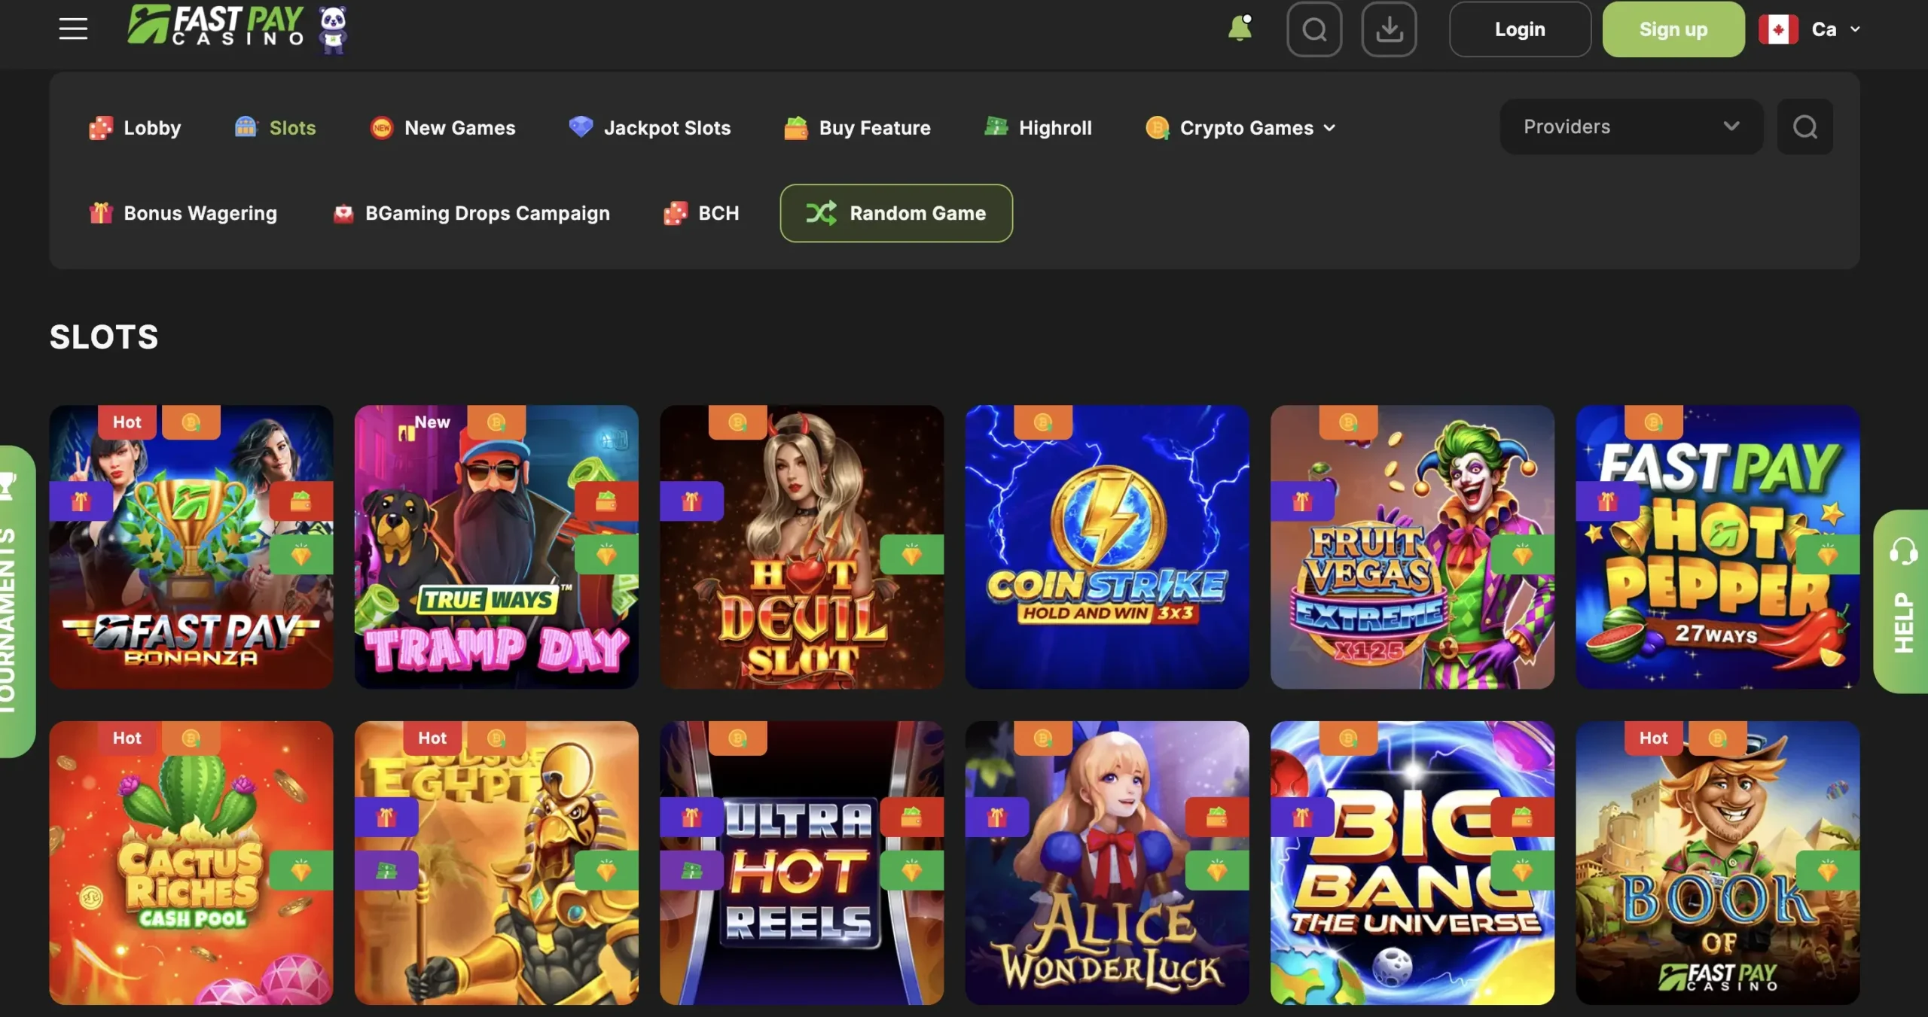Open Highroll category

(x=1038, y=128)
